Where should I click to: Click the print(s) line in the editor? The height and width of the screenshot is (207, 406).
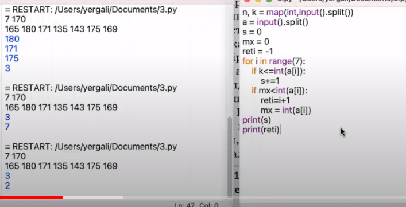[256, 120]
